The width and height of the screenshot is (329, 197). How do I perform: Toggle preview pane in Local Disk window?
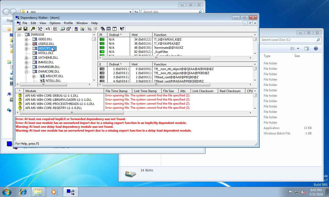tap(306, 48)
